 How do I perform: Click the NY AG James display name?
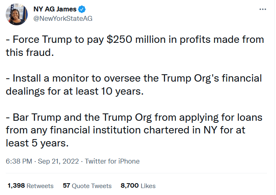[x=55, y=9]
